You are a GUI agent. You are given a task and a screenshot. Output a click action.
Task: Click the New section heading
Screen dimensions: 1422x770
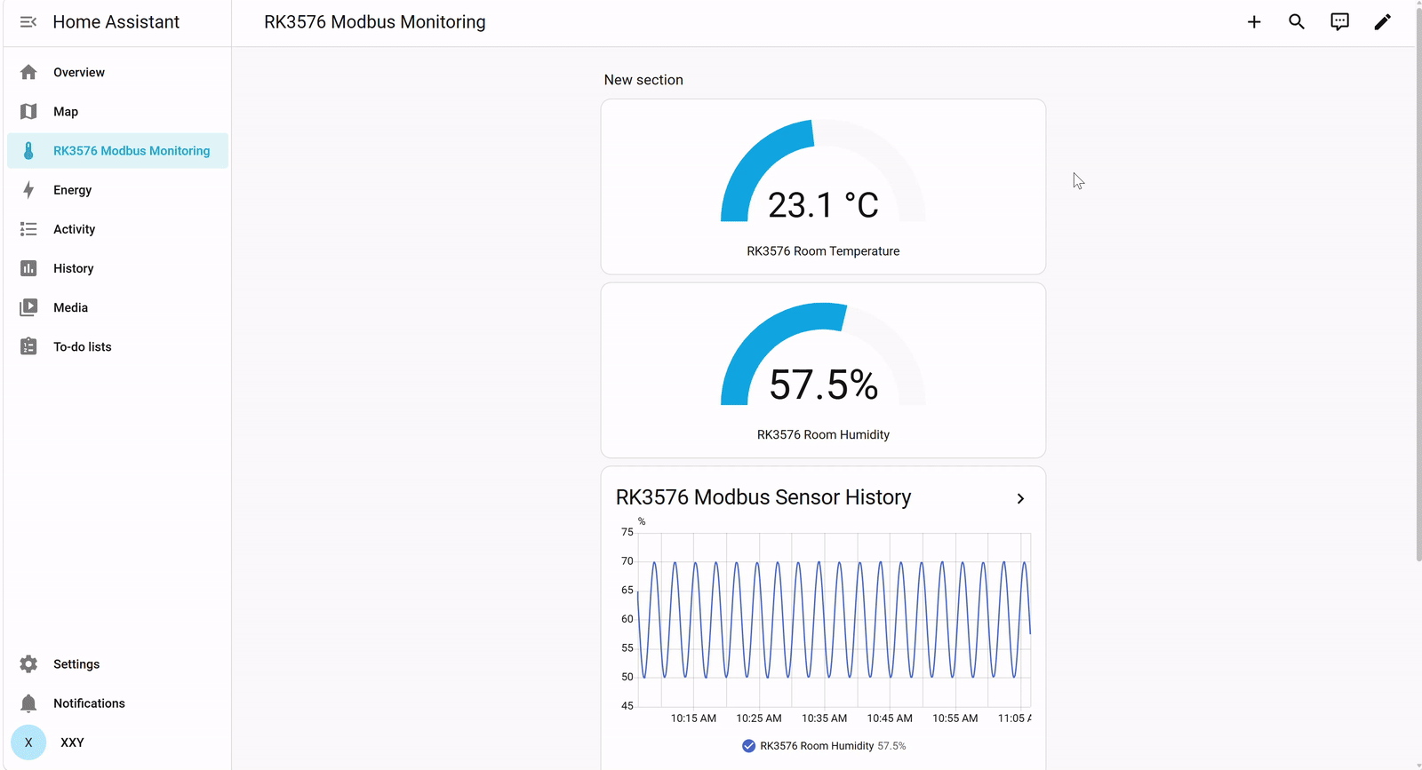(643, 80)
